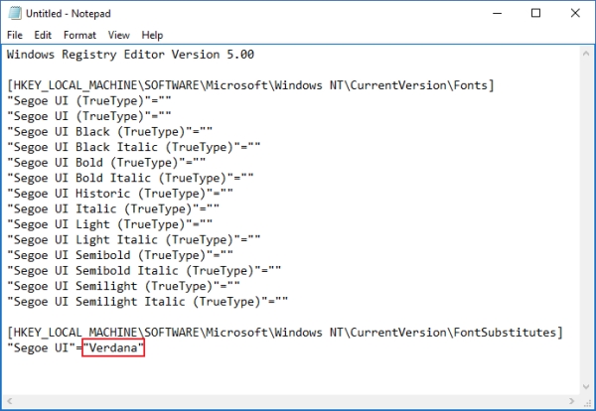Click the "Untitled - Notepad" window title

tap(69, 14)
